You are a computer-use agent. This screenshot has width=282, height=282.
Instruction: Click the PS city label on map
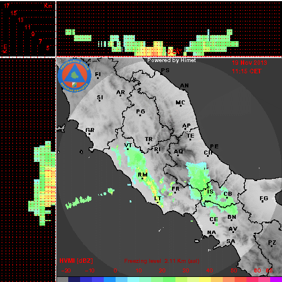click(x=165, y=70)
